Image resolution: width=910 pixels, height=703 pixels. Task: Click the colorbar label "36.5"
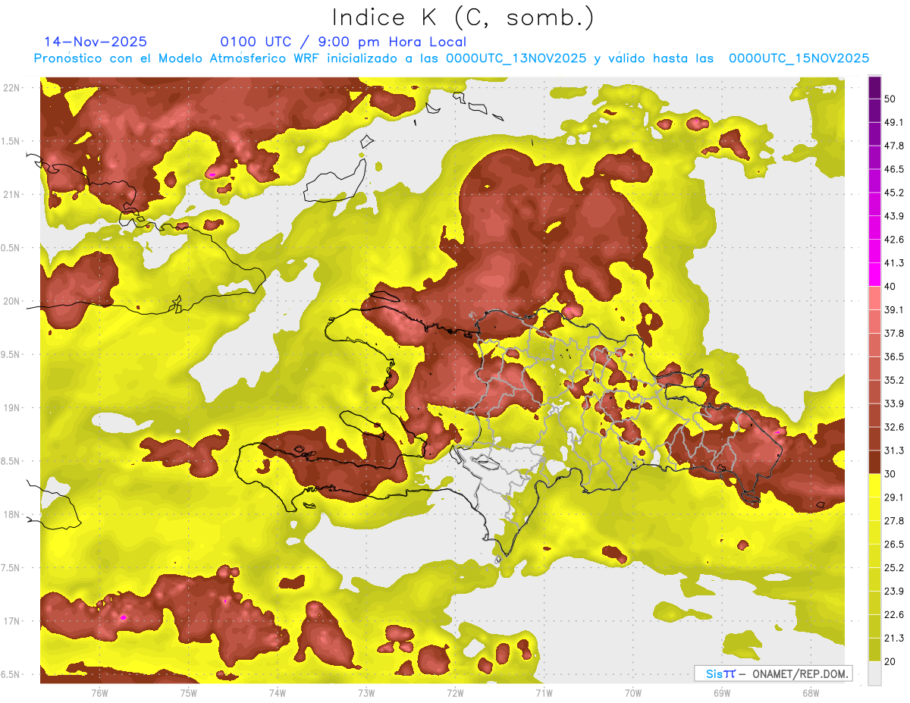tap(894, 356)
